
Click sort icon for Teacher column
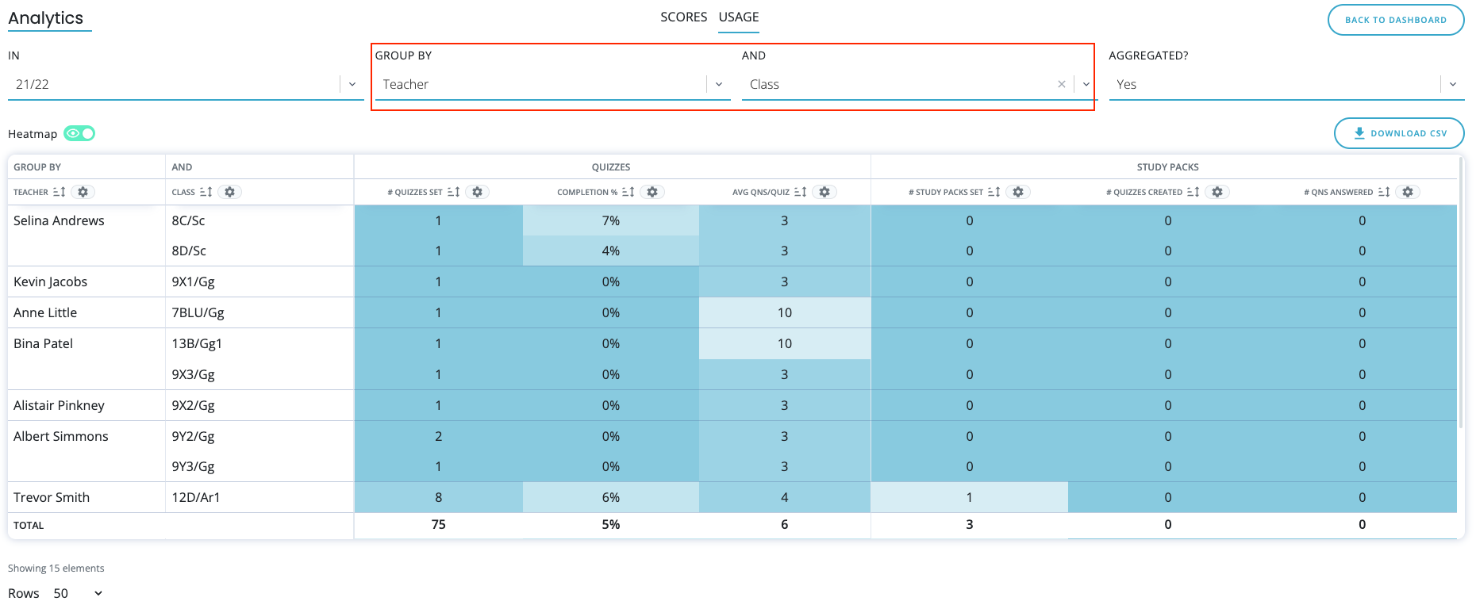60,192
